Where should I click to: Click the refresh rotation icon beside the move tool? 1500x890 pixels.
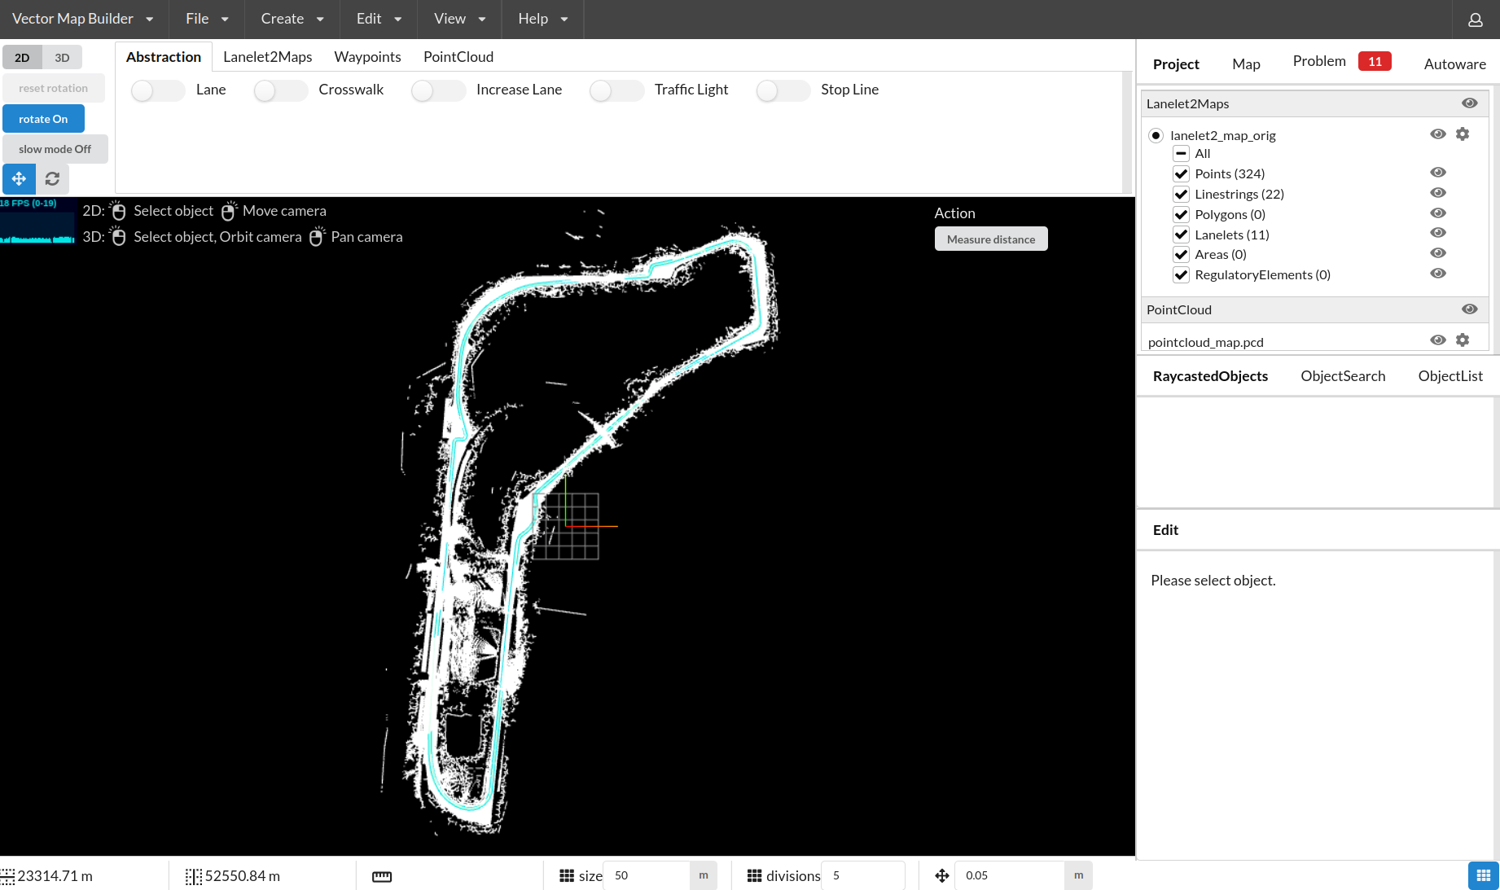click(x=52, y=178)
